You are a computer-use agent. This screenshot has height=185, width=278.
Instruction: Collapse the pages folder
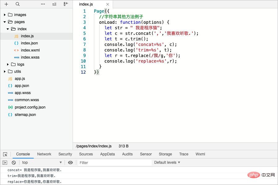pyautogui.click(x=5, y=22)
